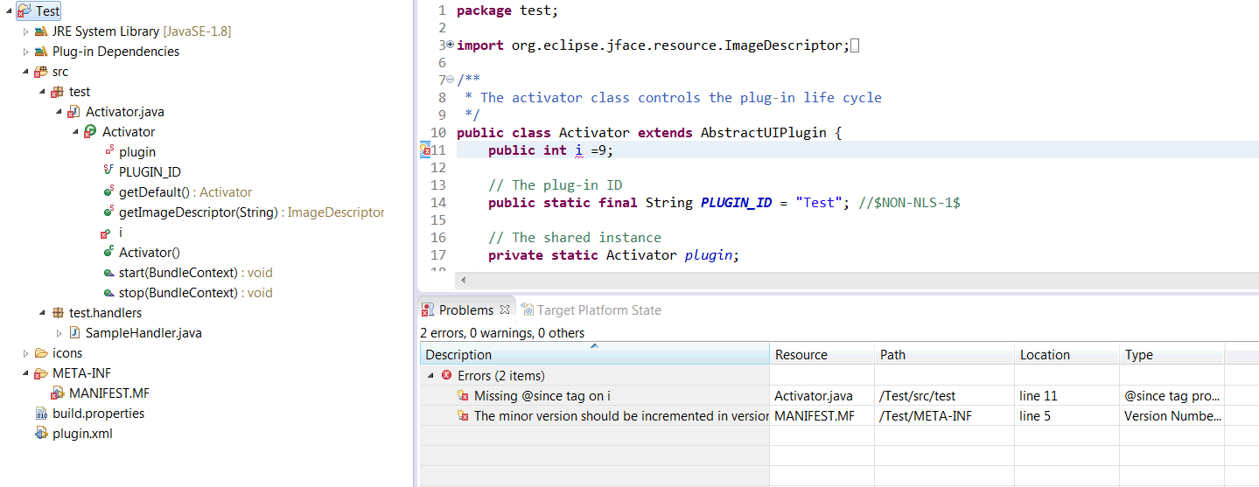Collapse the Javadoc comment at line 7
The image size is (1259, 487).
click(450, 80)
